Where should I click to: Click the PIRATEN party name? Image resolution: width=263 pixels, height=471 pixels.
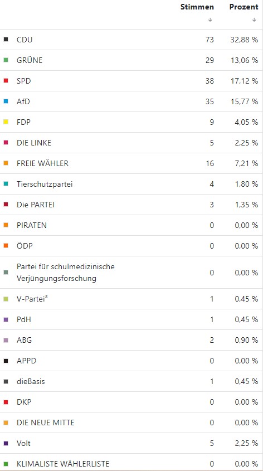tap(32, 225)
